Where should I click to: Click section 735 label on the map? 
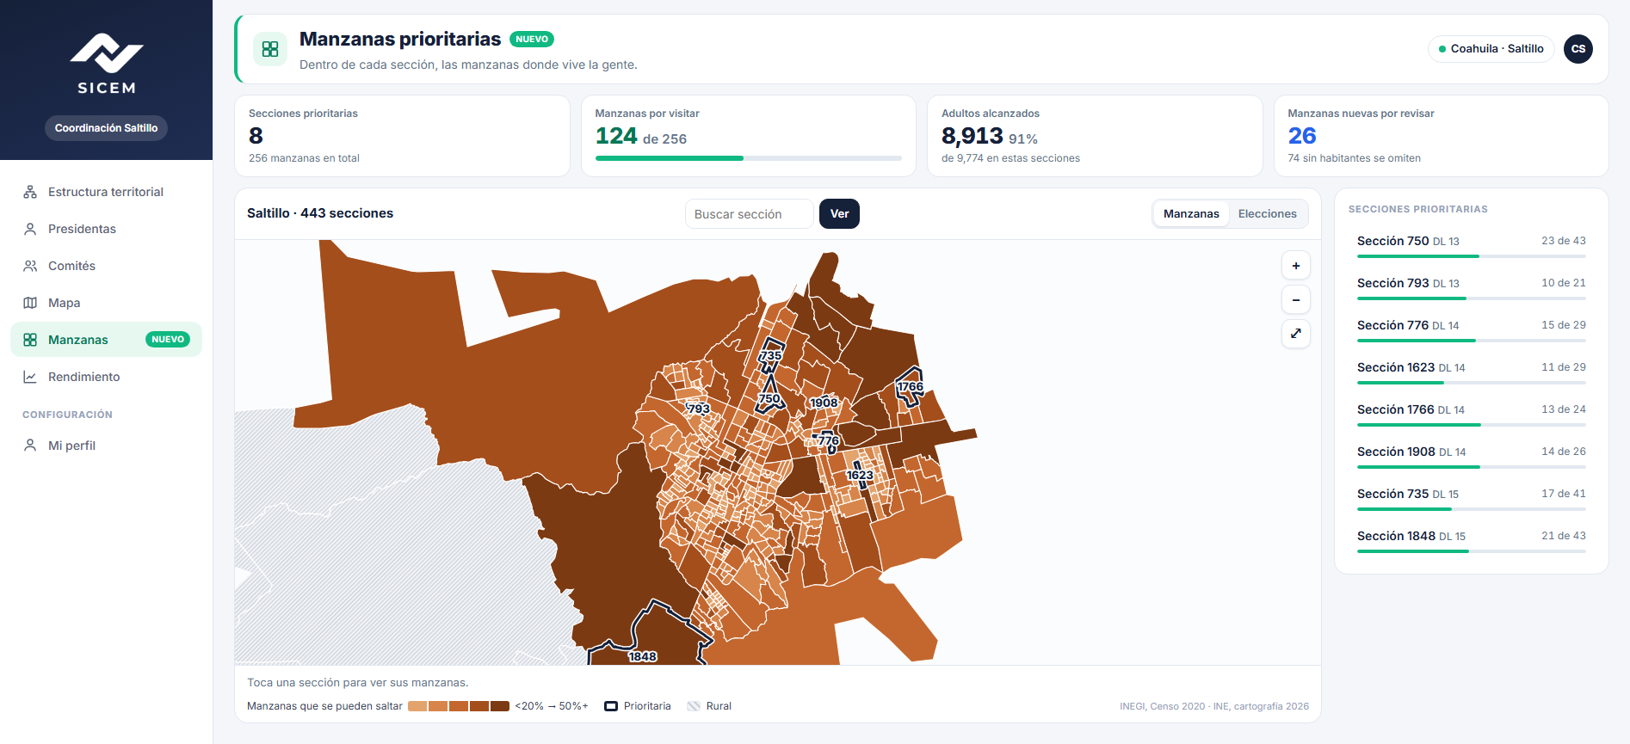pos(771,355)
